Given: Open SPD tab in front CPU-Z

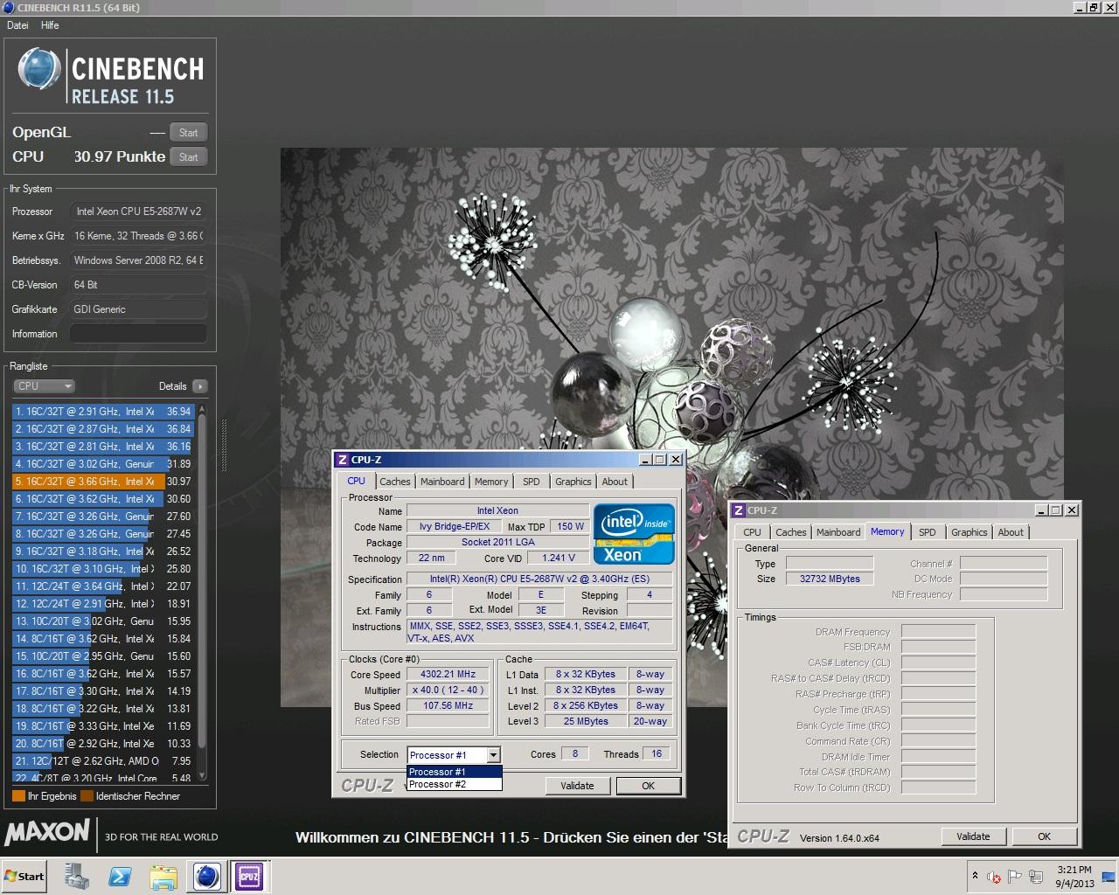Looking at the screenshot, I should click(x=532, y=482).
